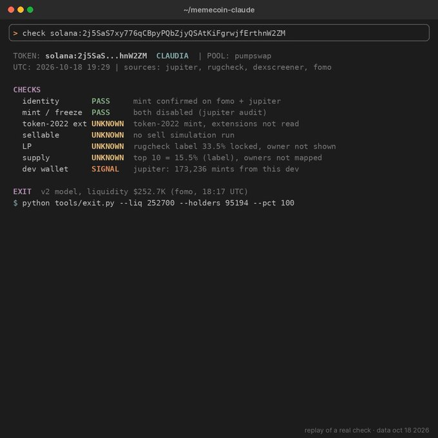Viewport: 438px width, 438px height.
Task: Click the token-2022 ext row label
Action: click(x=55, y=124)
